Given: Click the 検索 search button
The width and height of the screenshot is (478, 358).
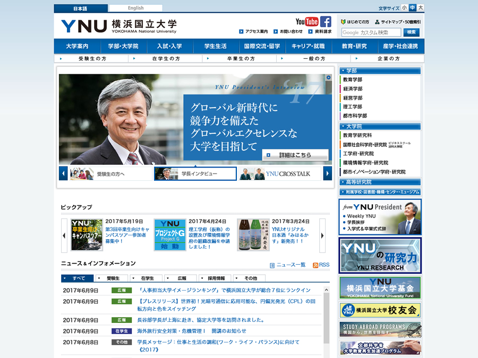Looking at the screenshot, I should [411, 32].
